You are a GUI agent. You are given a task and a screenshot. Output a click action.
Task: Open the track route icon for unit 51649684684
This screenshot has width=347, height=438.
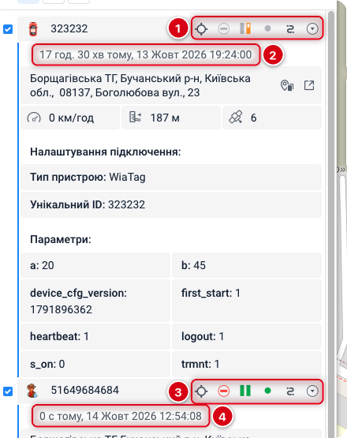pyautogui.click(x=290, y=391)
